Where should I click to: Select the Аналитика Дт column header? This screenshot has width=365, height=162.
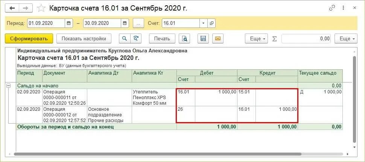coord(109,76)
